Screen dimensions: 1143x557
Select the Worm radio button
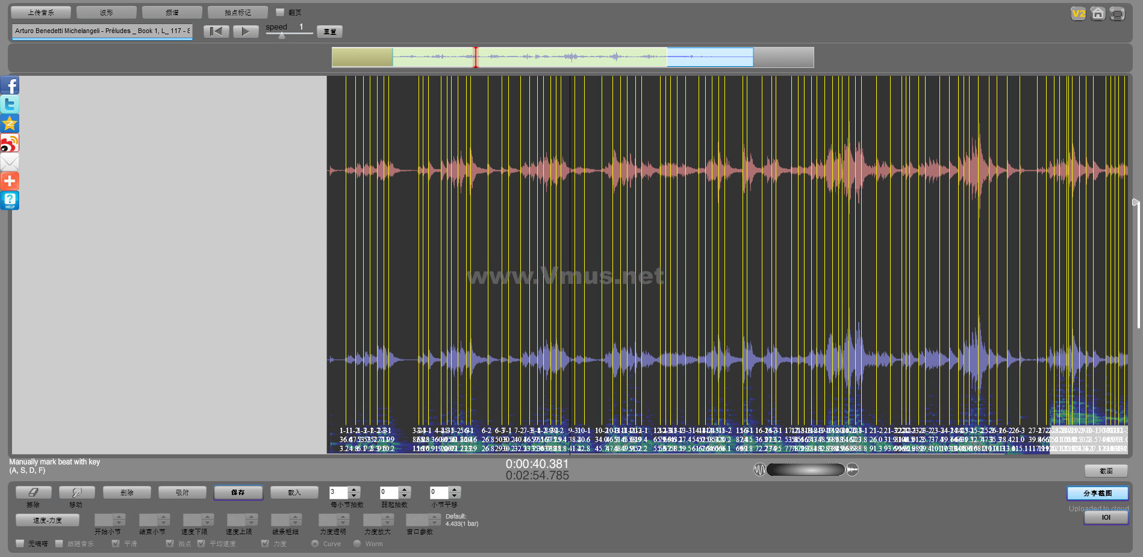(x=357, y=544)
